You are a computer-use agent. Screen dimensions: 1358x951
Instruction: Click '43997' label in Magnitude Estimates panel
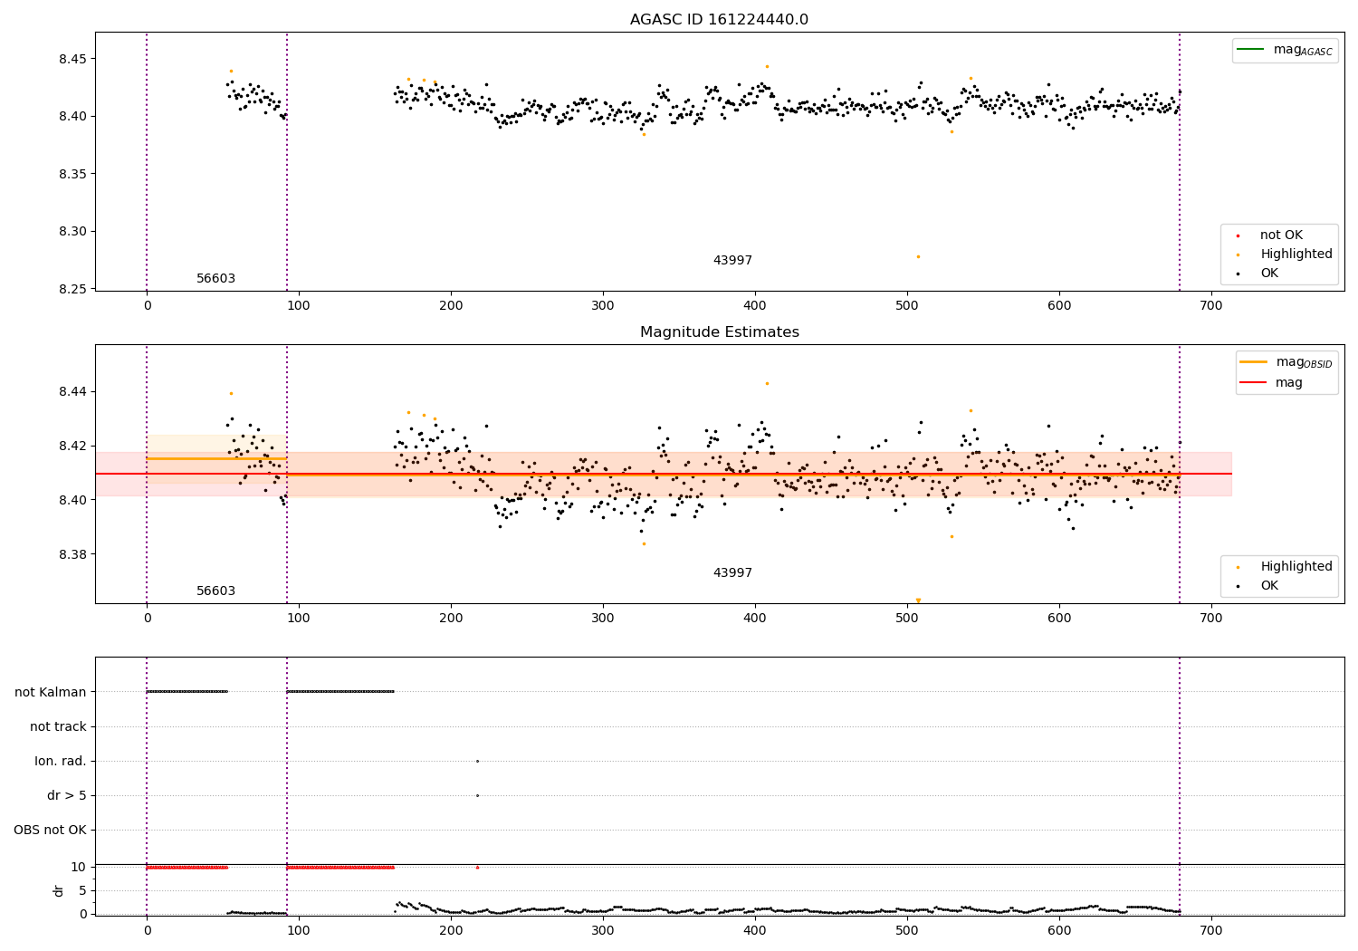(732, 573)
